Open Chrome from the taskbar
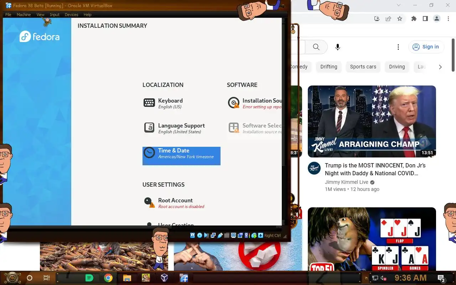 (x=108, y=278)
